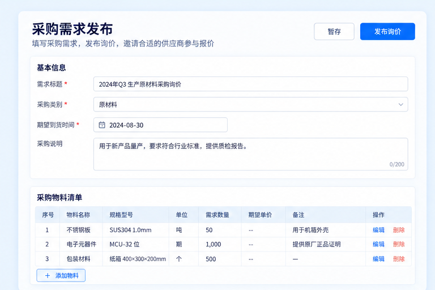The image size is (435, 290).
Task: Click the 用于机箱外壳 remark
Action: point(310,230)
